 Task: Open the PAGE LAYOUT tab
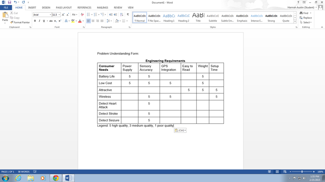pyautogui.click(x=64, y=8)
